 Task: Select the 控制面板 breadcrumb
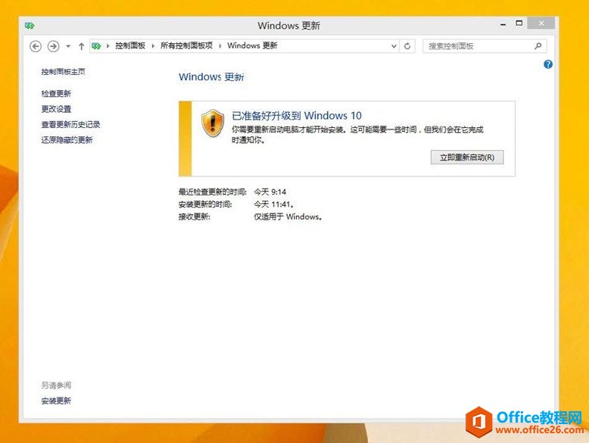click(x=130, y=45)
